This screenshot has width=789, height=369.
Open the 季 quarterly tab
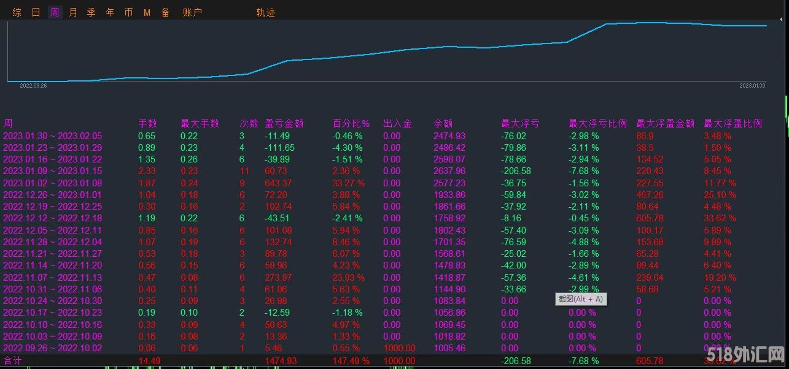tap(91, 12)
